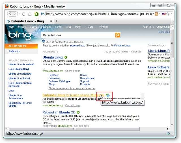This screenshot has width=181, height=143.
Task: Select the Show all radio button
Action: coord(44,41)
